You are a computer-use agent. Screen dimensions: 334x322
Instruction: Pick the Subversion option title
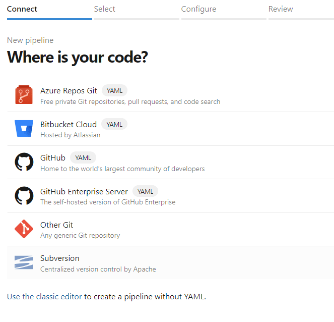(59, 258)
